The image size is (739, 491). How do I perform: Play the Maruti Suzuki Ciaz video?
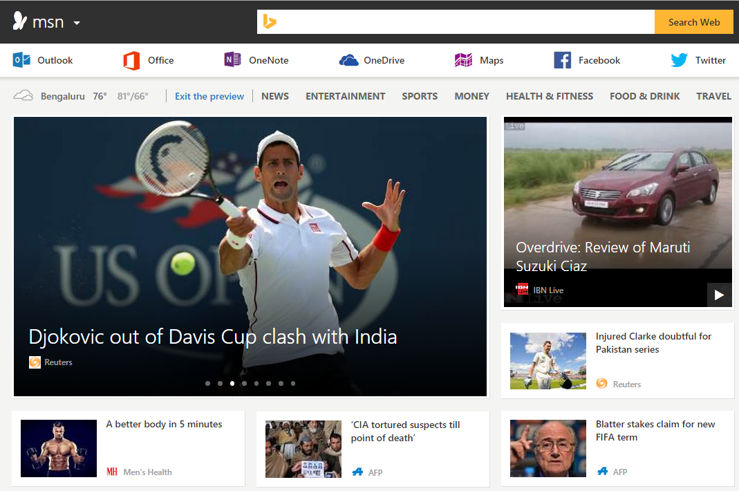(719, 295)
